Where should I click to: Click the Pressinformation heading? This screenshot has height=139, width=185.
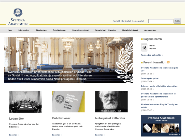[155, 62]
